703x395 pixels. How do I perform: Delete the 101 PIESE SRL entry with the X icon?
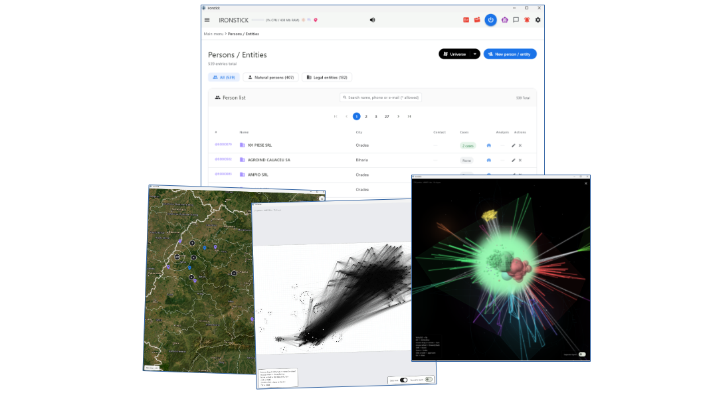pos(520,145)
